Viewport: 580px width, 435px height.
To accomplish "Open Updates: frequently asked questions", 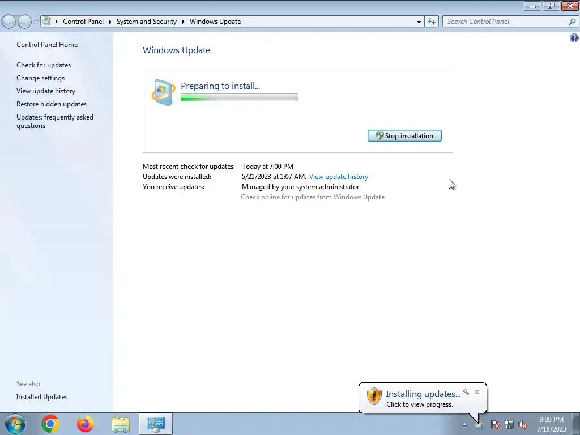I will [55, 121].
